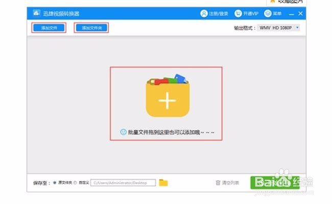
Task: Click the save path input field
Action: click(x=123, y=183)
